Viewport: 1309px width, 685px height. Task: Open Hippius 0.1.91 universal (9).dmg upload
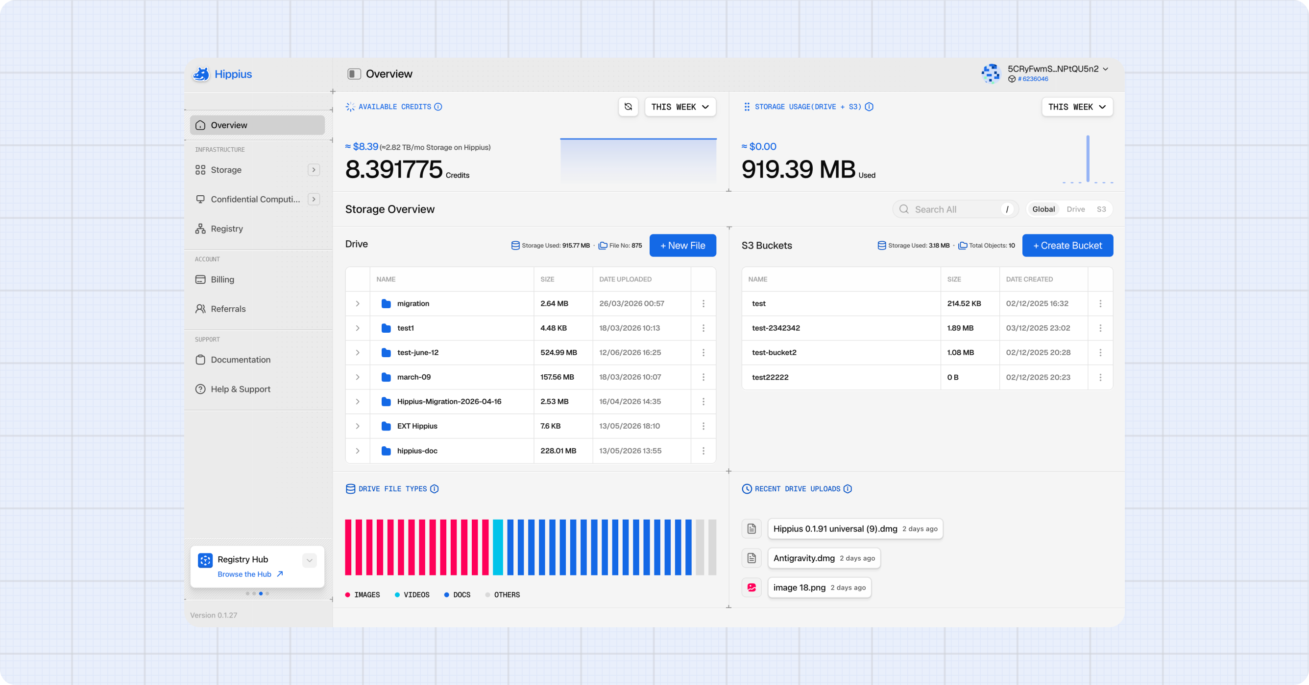pos(855,529)
